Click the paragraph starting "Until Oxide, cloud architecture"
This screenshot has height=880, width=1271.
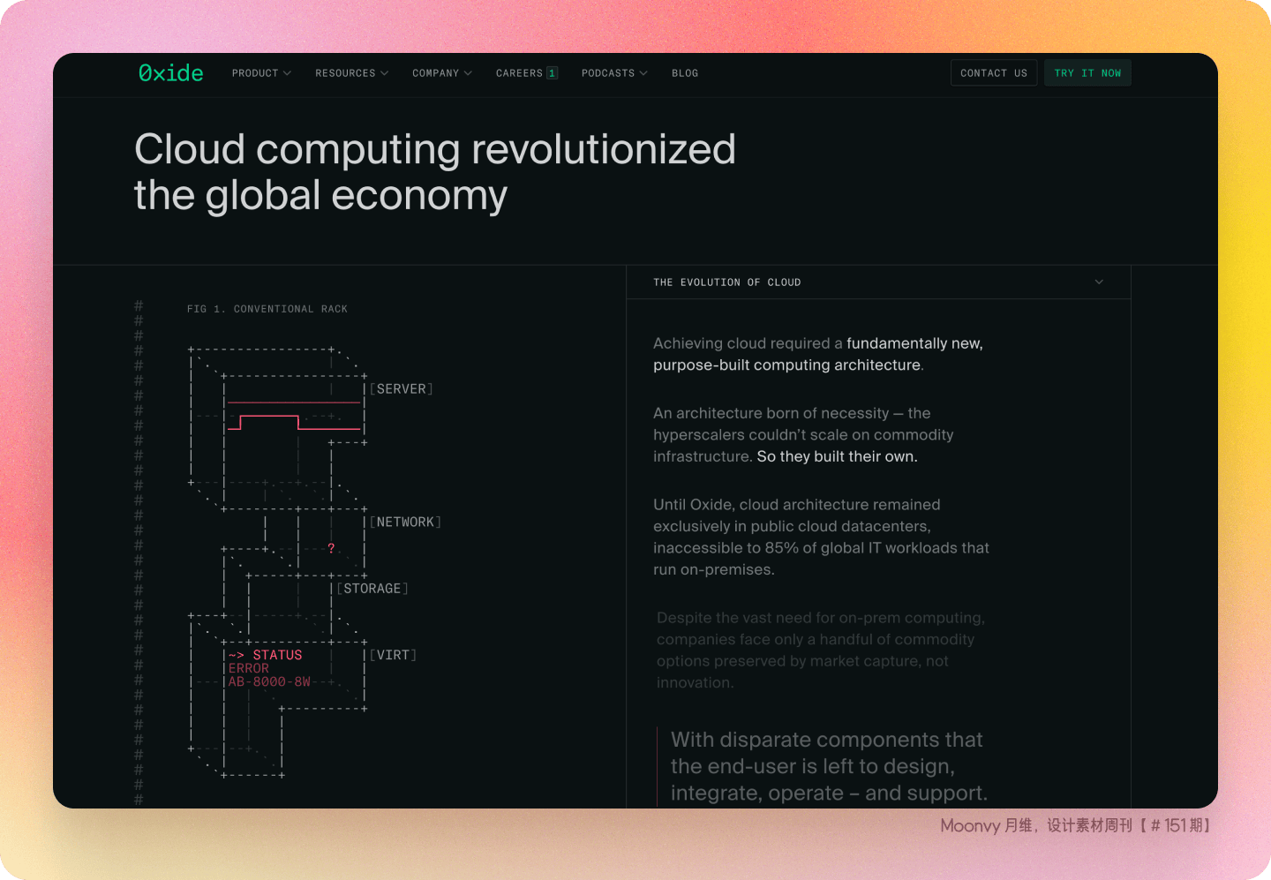[x=821, y=538]
